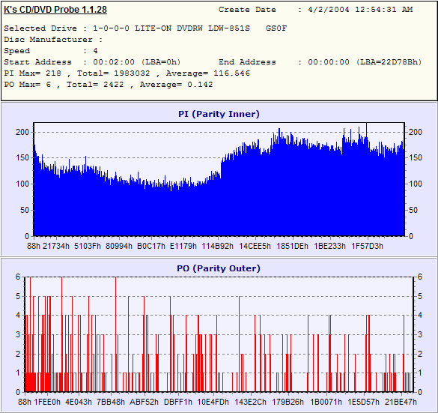Click the 1F57D3h label on PI axis

(367, 246)
